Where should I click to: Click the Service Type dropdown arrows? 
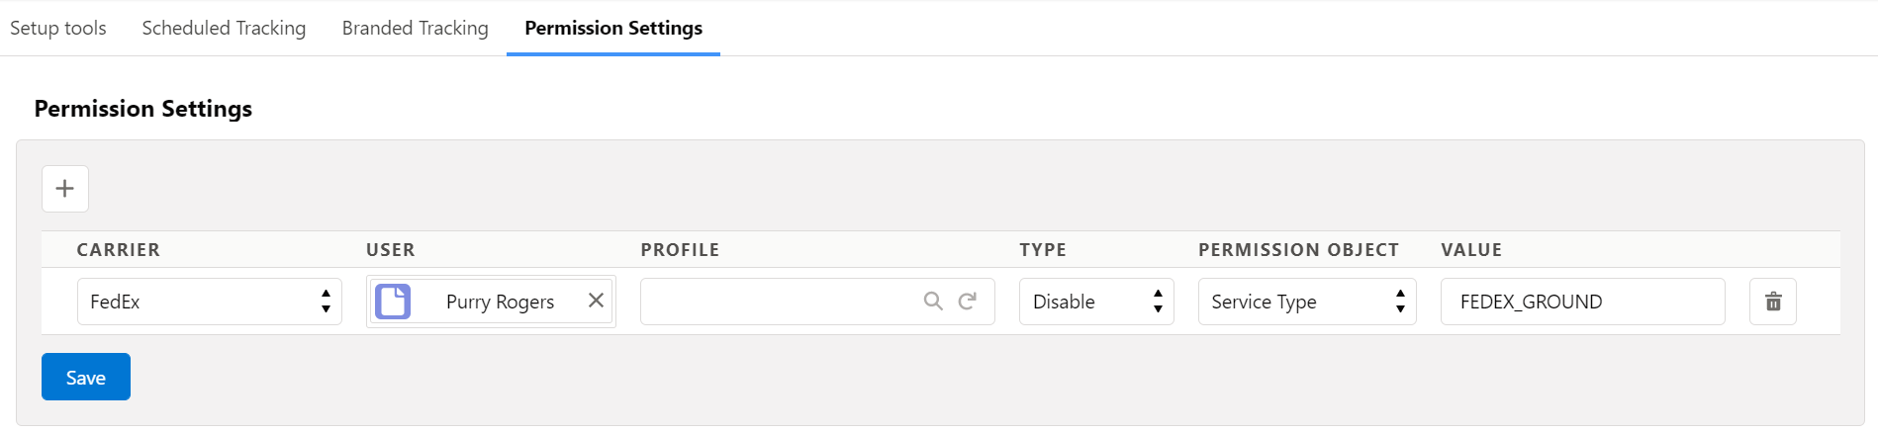pos(1400,302)
